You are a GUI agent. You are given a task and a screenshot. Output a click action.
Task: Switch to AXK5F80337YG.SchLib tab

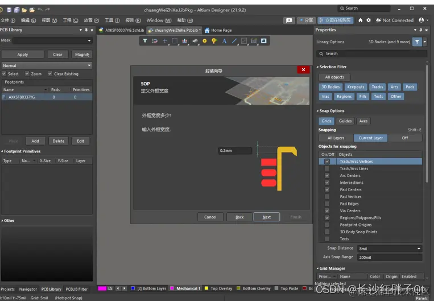coord(122,30)
